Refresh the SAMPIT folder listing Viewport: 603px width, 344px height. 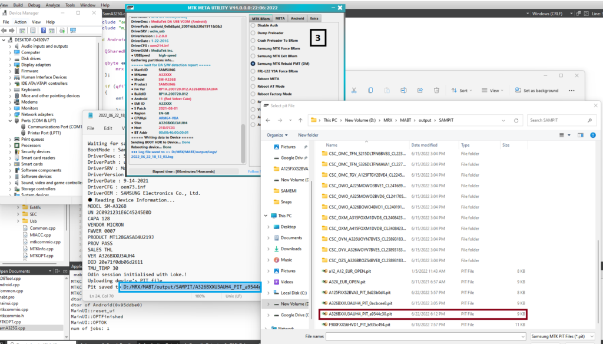point(516,120)
